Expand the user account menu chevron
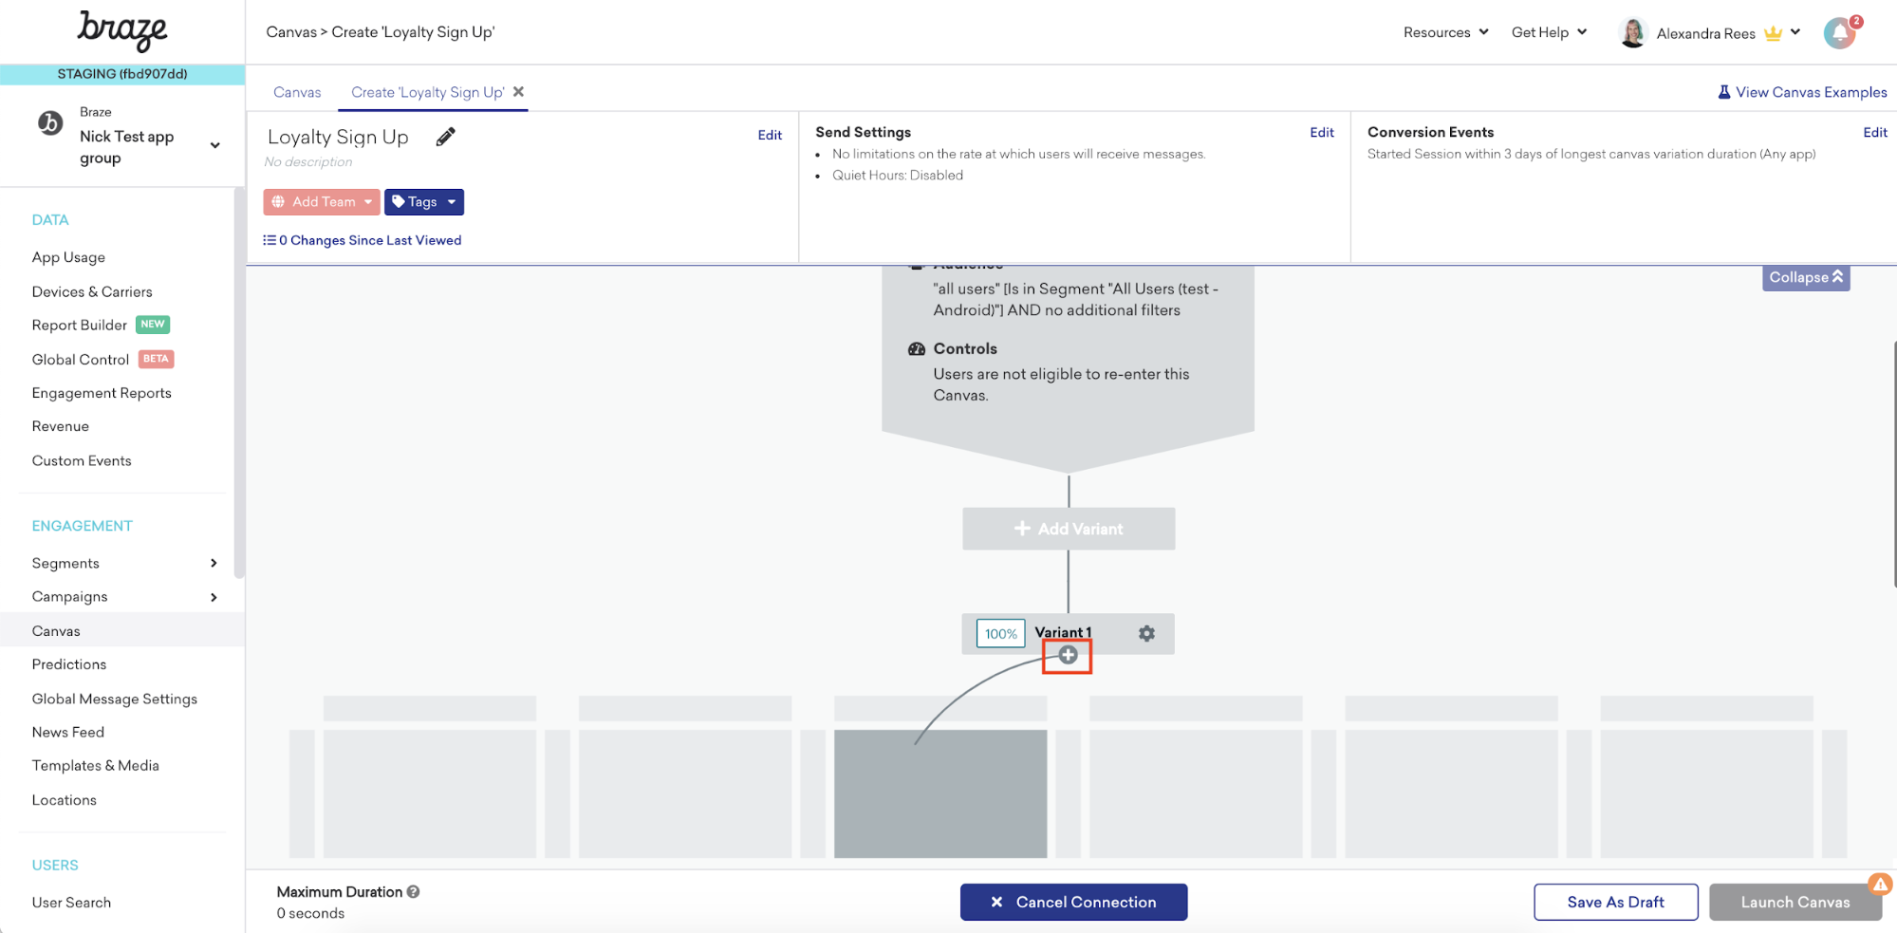The image size is (1897, 933). 1795,32
